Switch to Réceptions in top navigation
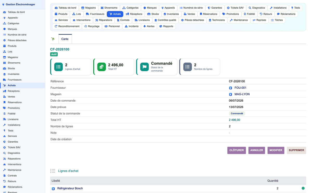Image resolution: width=312 pixels, height=193 pixels. click(134, 14)
